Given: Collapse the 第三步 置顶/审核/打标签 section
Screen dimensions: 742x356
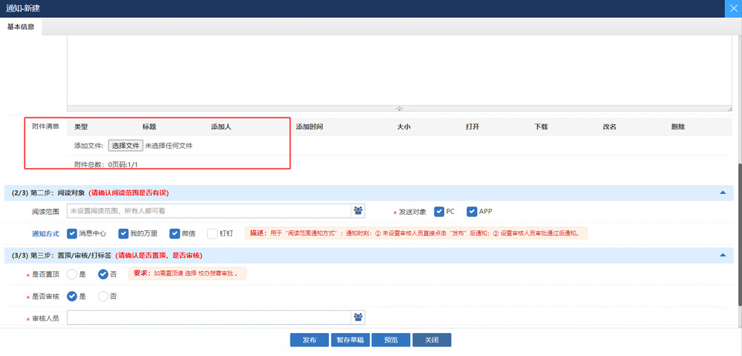Looking at the screenshot, I should [x=723, y=255].
